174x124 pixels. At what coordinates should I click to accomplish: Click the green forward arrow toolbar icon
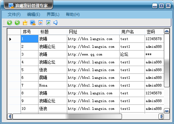pyautogui.click(x=9, y=23)
